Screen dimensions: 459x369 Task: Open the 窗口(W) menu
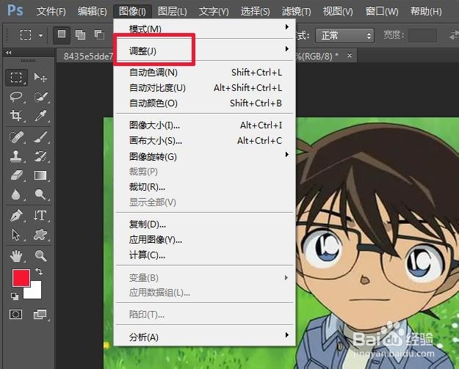[382, 12]
